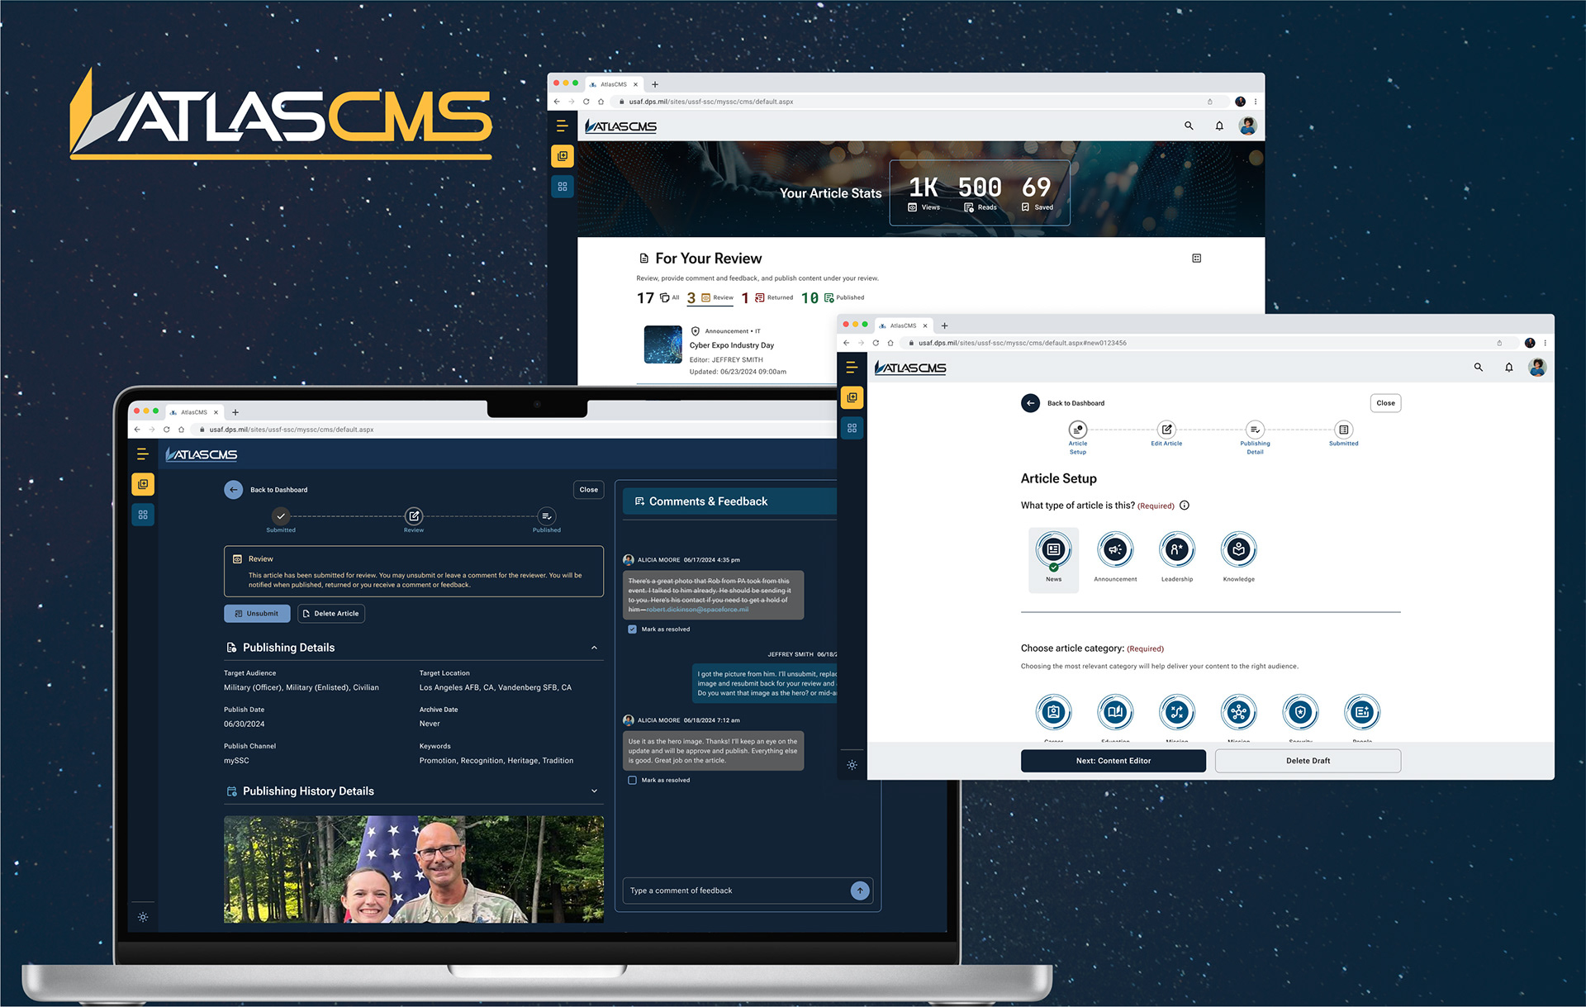
Task: Open new tab in Article Setup browser window
Action: (945, 325)
